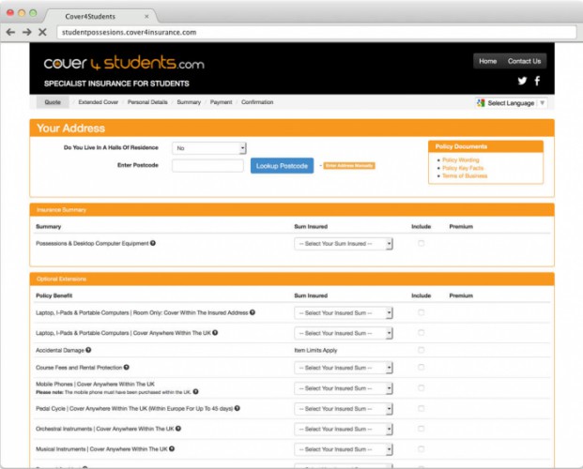Show help for Possessions & Desktop Computer Equipment

(153, 243)
